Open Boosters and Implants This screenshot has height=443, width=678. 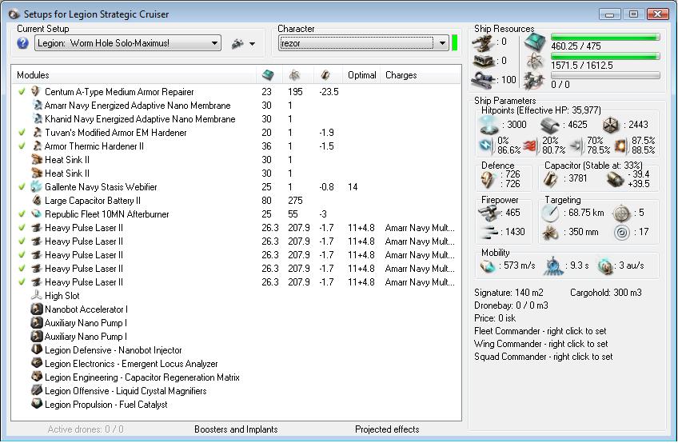click(x=236, y=429)
